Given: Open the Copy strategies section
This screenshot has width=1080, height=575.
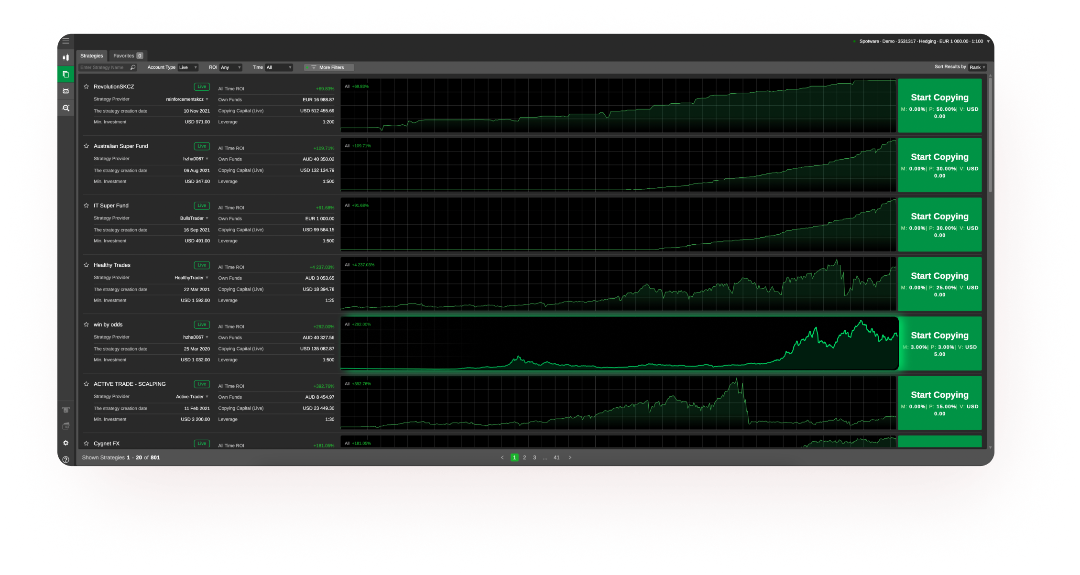Looking at the screenshot, I should tap(66, 74).
